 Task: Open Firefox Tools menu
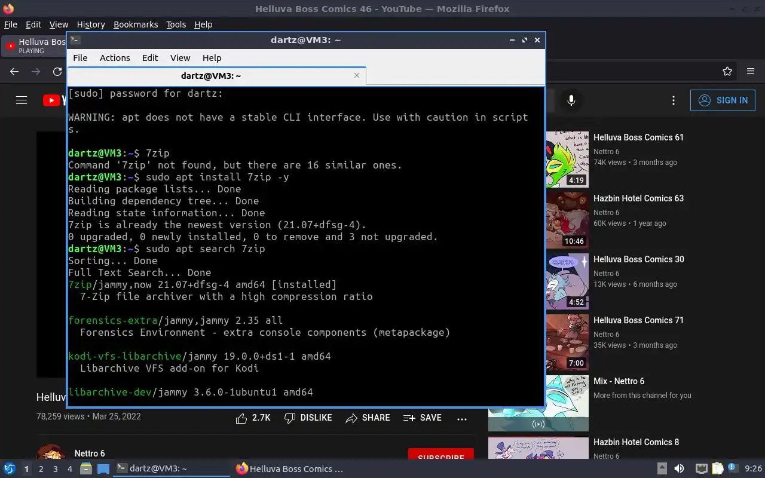pyautogui.click(x=176, y=24)
